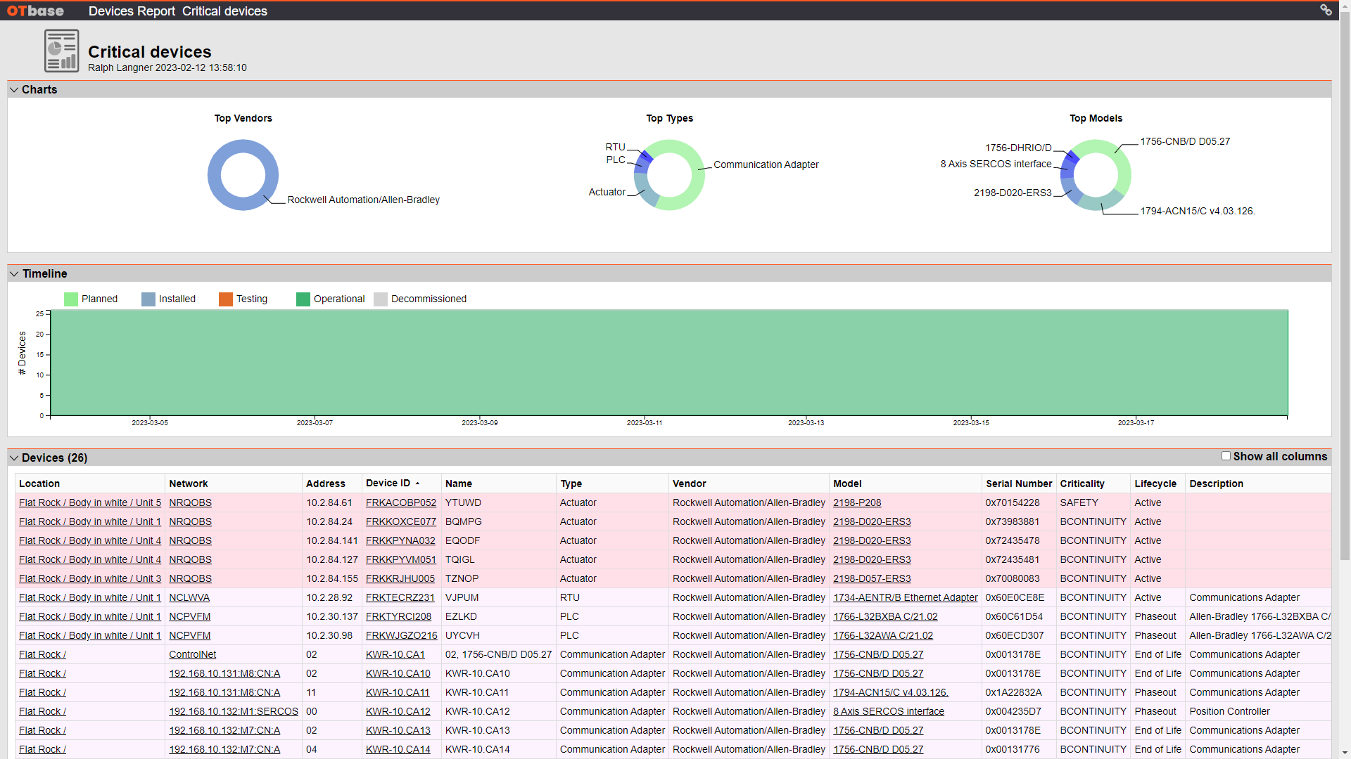Click the Top Models donut chart
The image size is (1351, 759).
1096,175
